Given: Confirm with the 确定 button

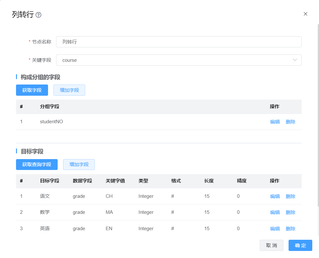Looking at the screenshot, I should tap(300, 246).
